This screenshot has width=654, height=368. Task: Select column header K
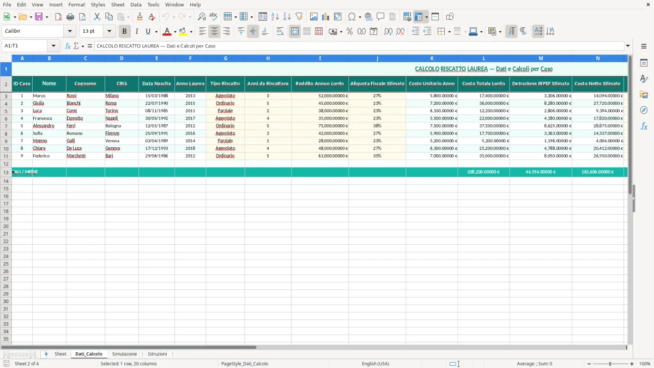pos(432,58)
